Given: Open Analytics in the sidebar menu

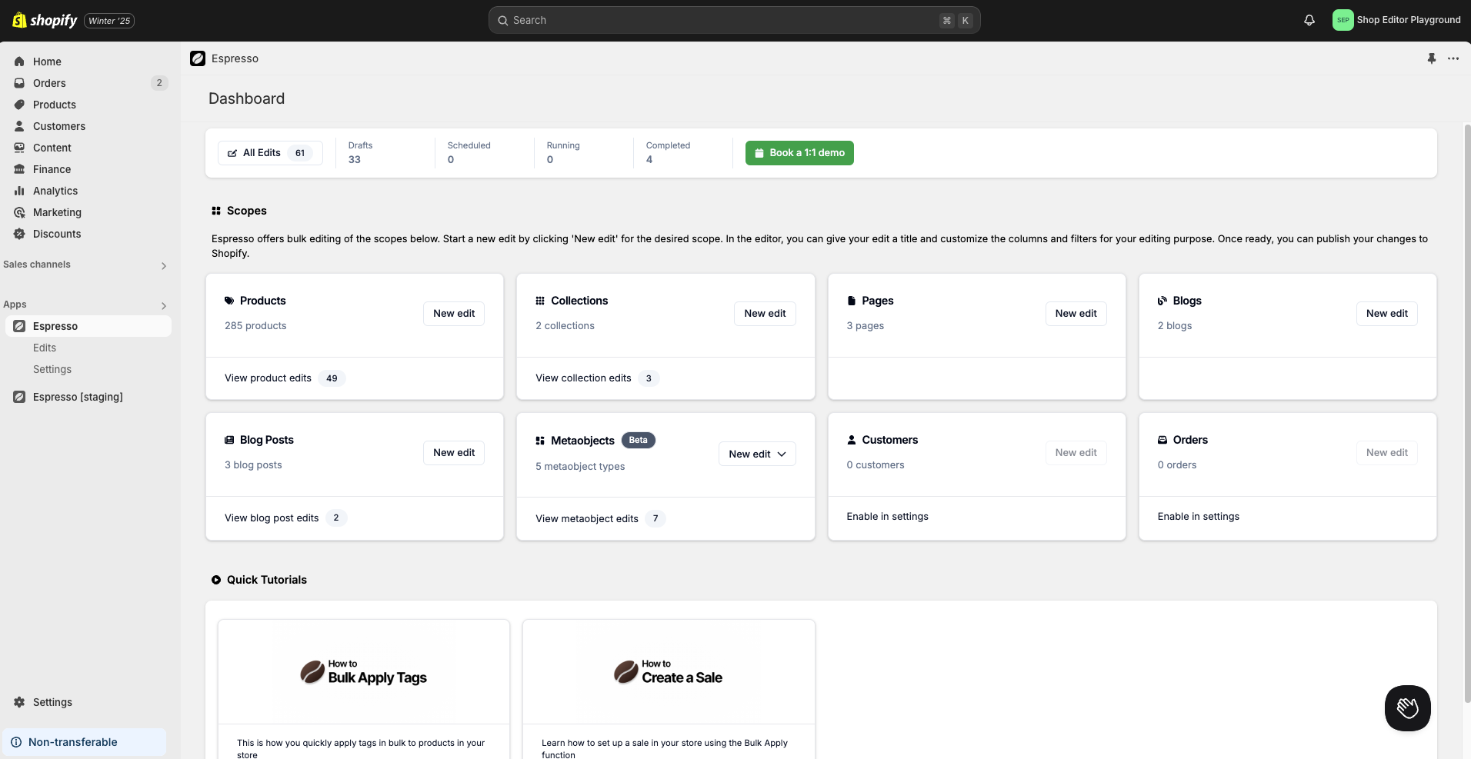Looking at the screenshot, I should [55, 191].
